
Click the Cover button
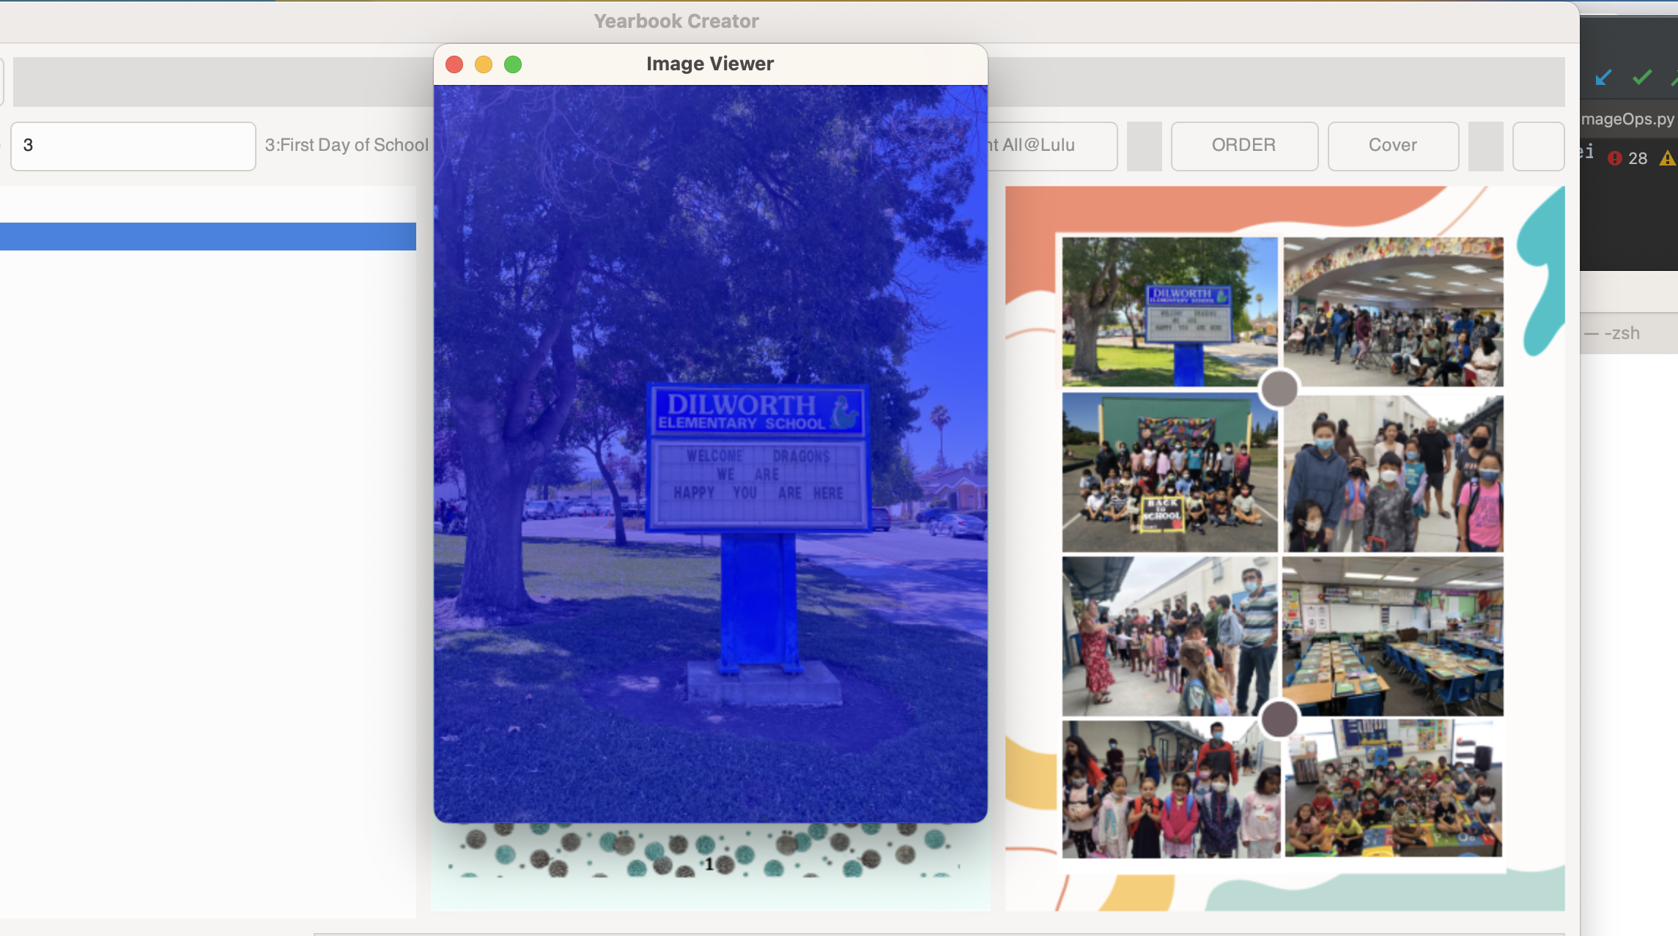point(1393,145)
